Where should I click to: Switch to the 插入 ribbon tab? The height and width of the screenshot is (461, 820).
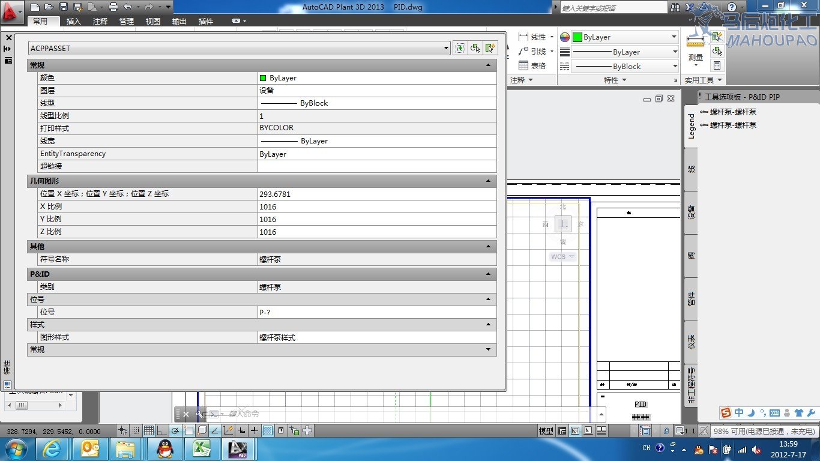(73, 21)
